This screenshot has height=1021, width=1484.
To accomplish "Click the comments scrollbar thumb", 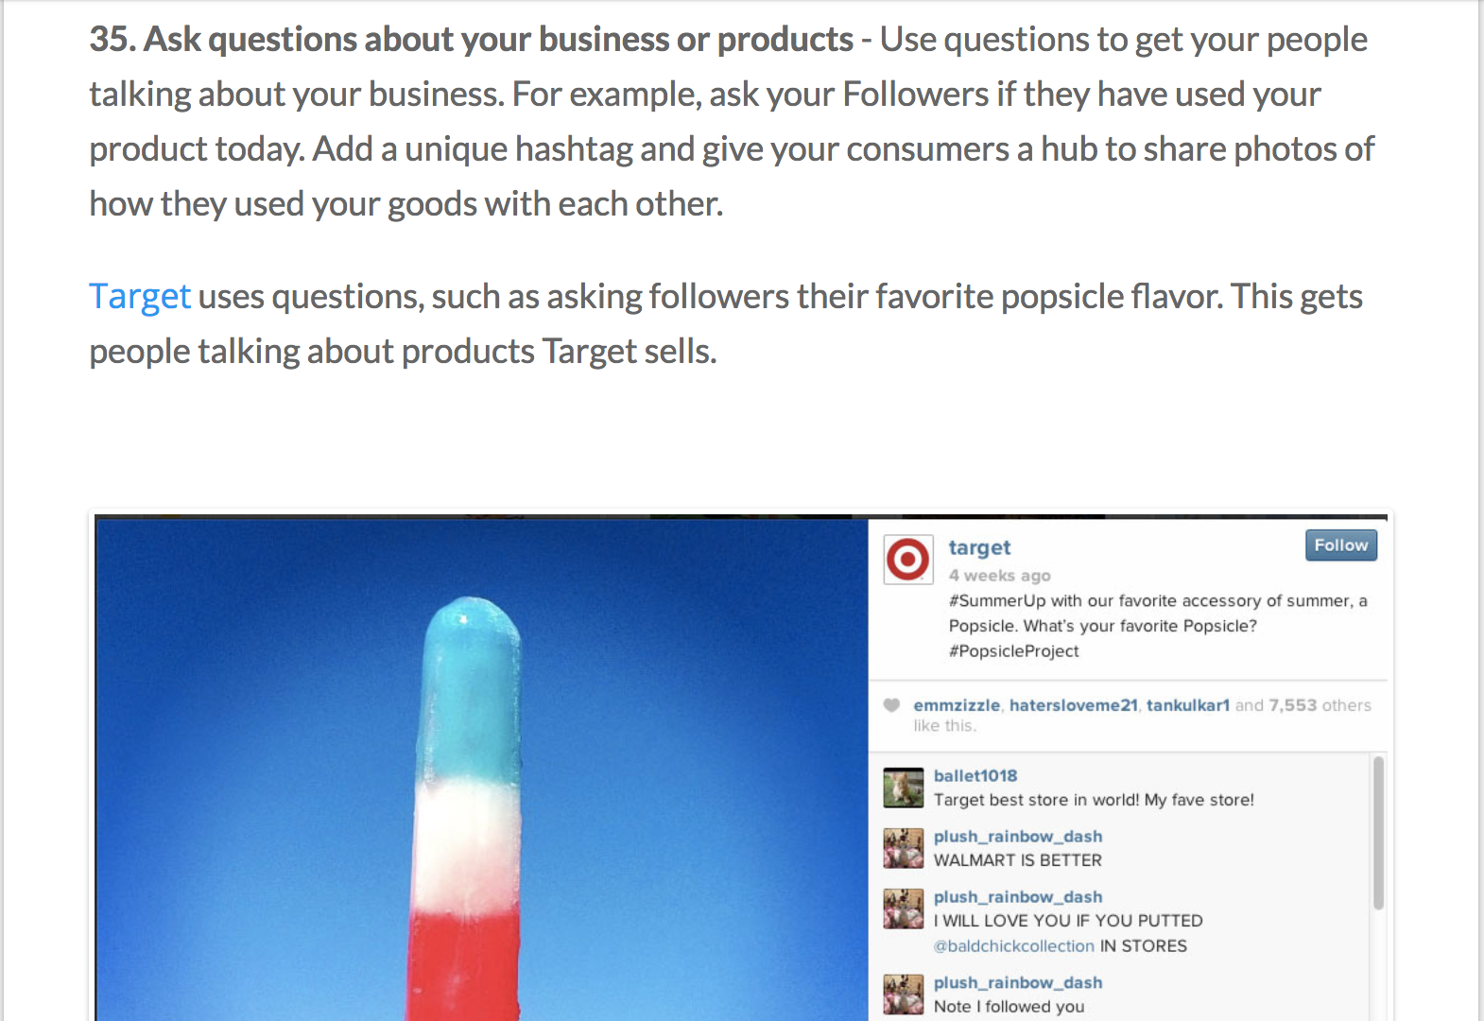I will [1379, 833].
